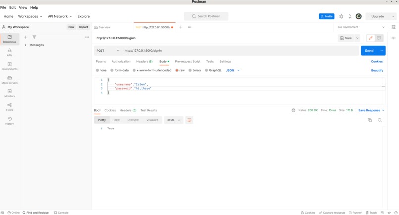This screenshot has height=215, width=399.
Task: Open the Collections sidebar panel
Action: pyautogui.click(x=10, y=39)
